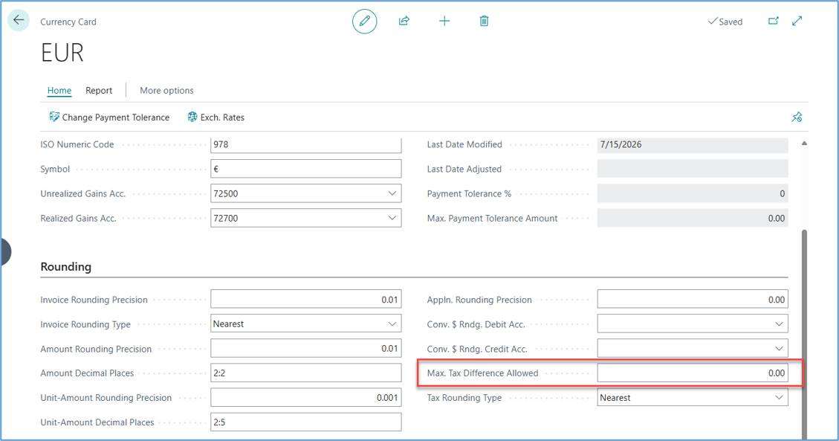
Task: Click the Symbol input field
Action: [305, 169]
